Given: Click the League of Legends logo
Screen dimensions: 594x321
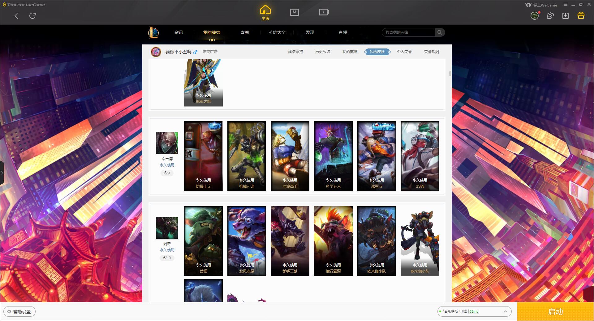Looking at the screenshot, I should point(153,32).
